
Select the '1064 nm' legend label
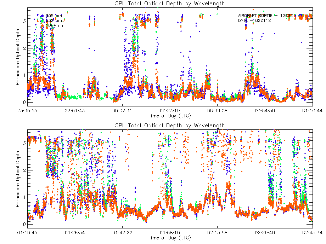[55, 25]
